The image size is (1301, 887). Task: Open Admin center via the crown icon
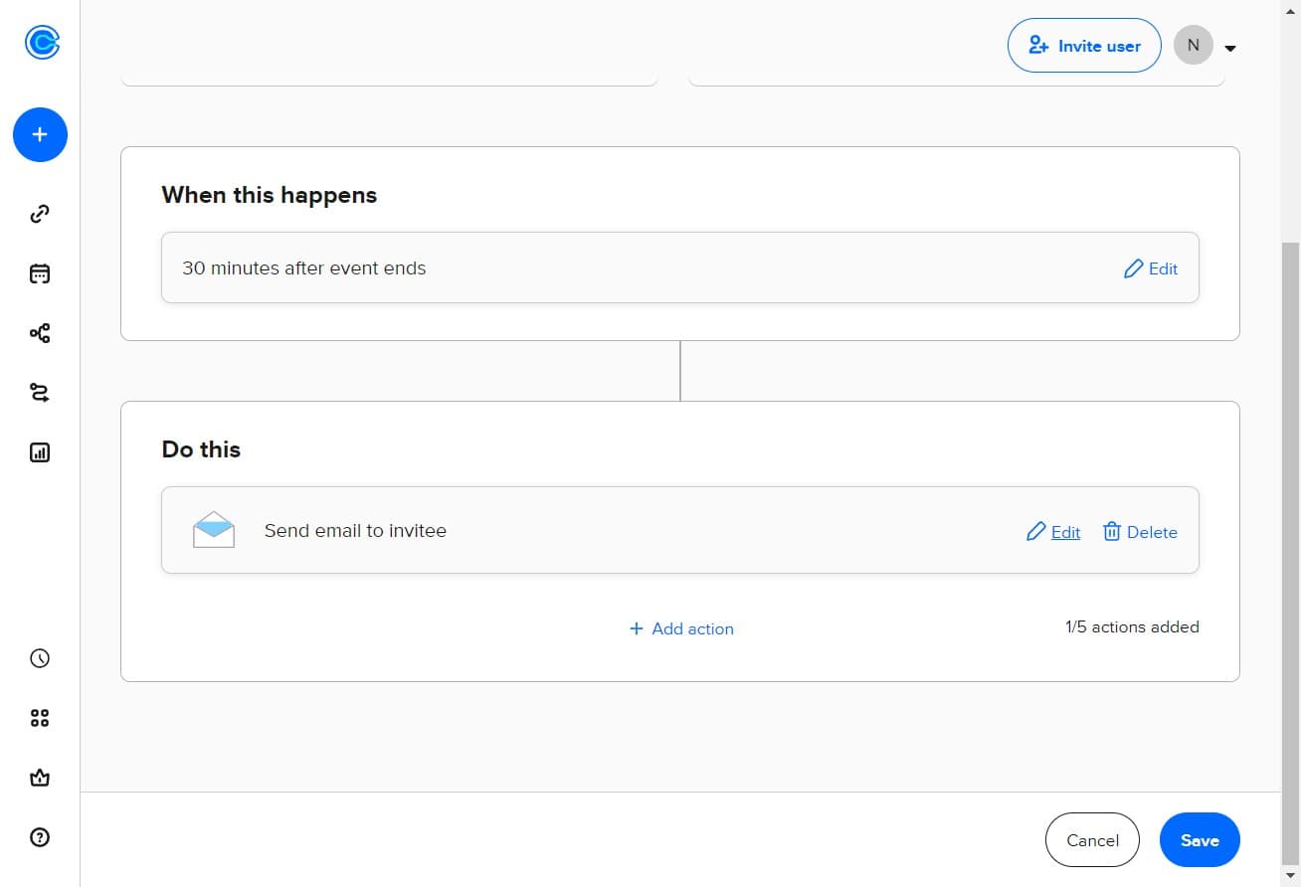[40, 778]
